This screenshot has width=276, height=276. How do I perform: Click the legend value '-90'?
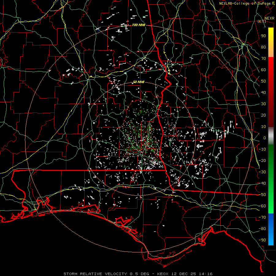tap(262, 240)
